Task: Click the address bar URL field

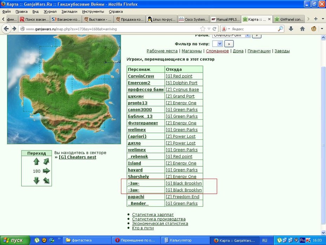Action: tap(112, 29)
